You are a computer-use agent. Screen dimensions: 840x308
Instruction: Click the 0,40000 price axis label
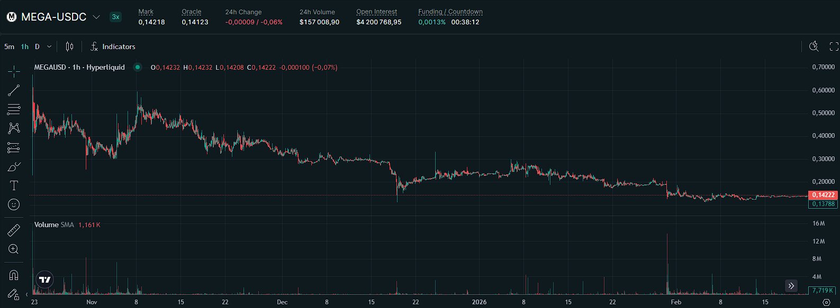(x=824, y=136)
